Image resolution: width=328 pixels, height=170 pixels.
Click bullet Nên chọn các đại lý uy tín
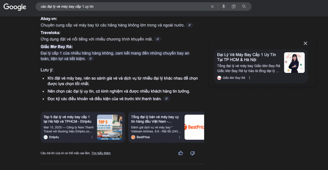click(119, 91)
